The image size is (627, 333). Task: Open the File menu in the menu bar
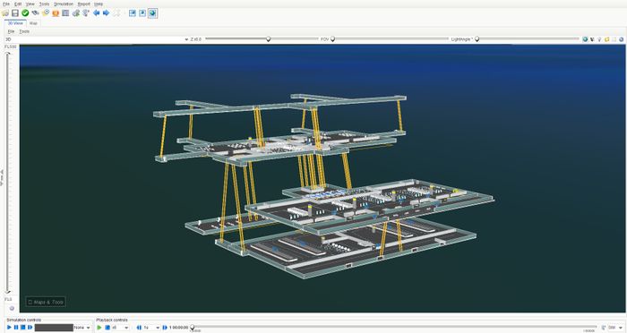coord(6,4)
